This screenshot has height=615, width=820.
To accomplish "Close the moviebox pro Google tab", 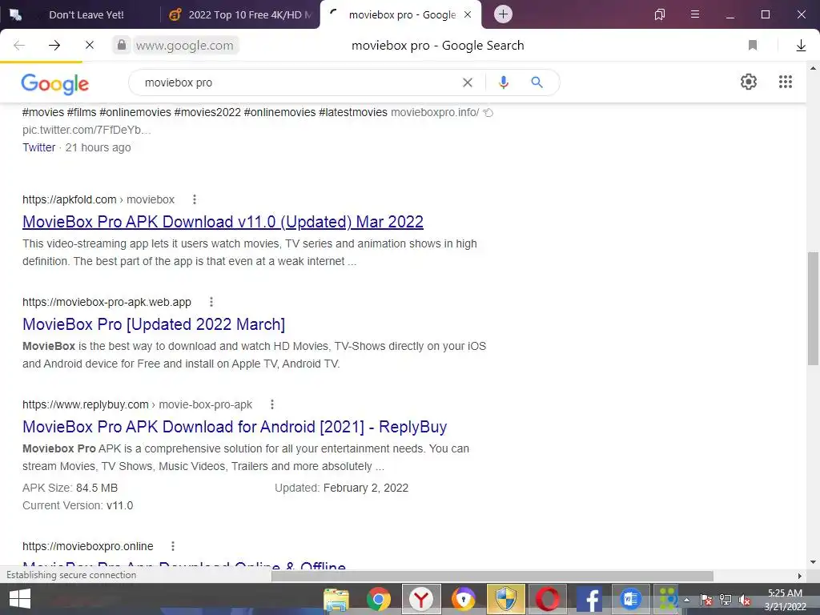I will (468, 14).
